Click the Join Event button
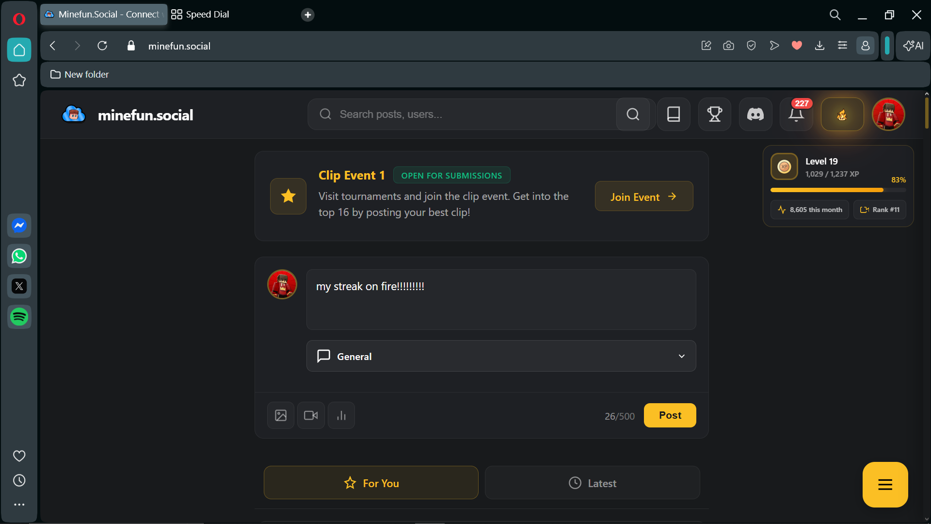 [x=643, y=196]
